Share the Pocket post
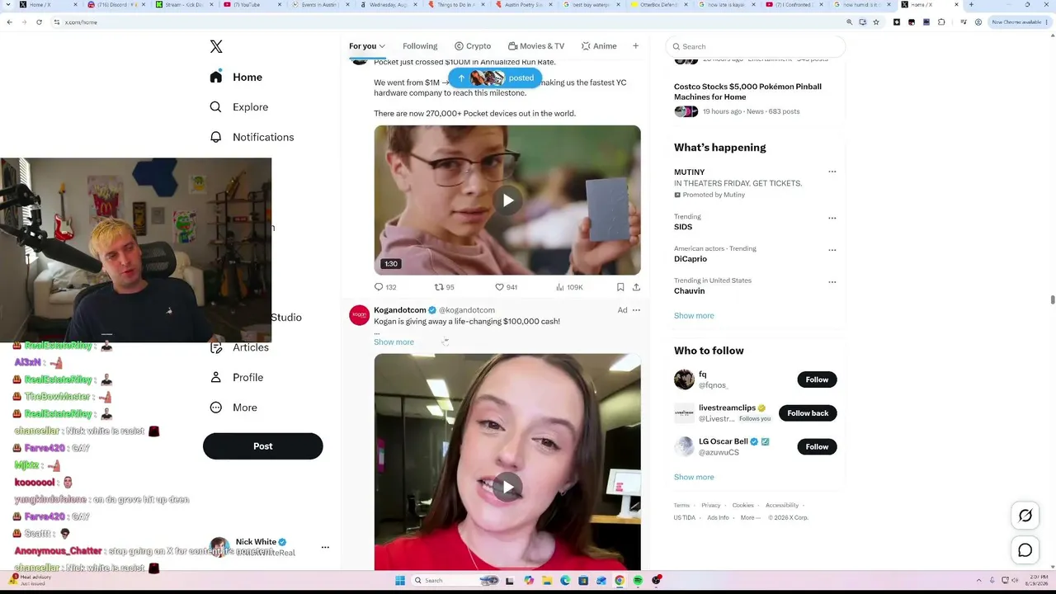The height and width of the screenshot is (594, 1056). click(636, 287)
